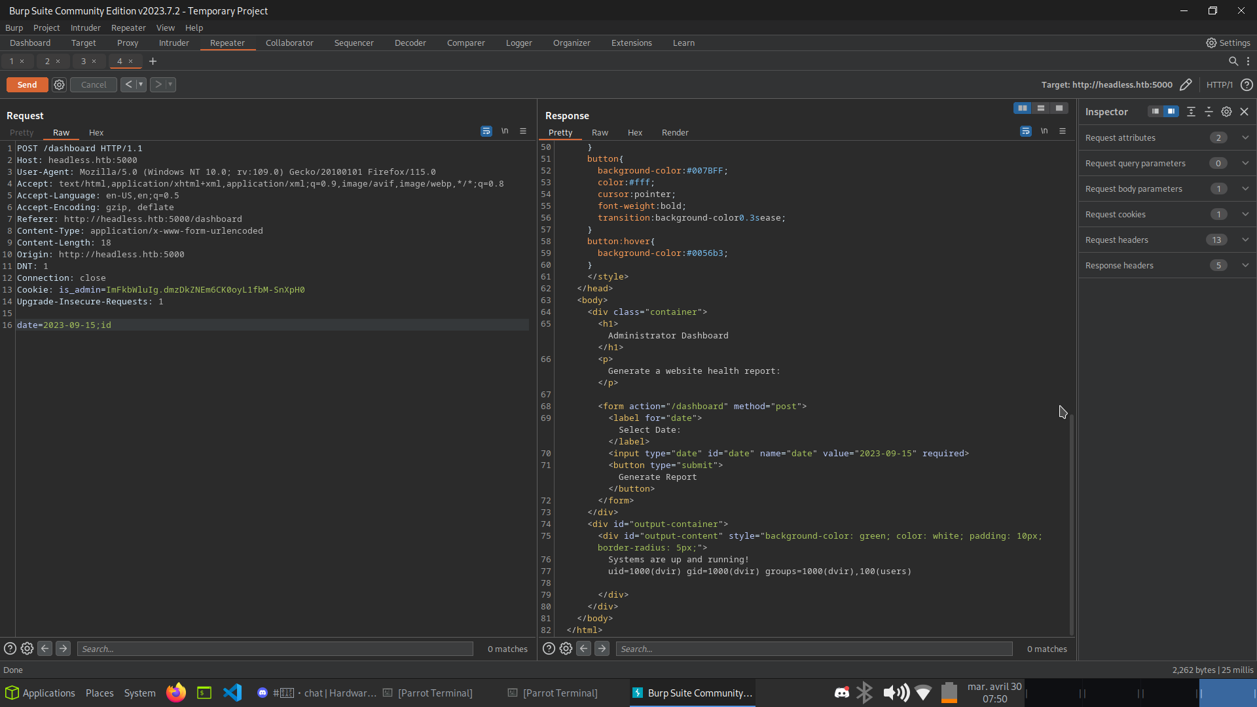Open the Decoder tab
The height and width of the screenshot is (707, 1257).
tap(410, 43)
